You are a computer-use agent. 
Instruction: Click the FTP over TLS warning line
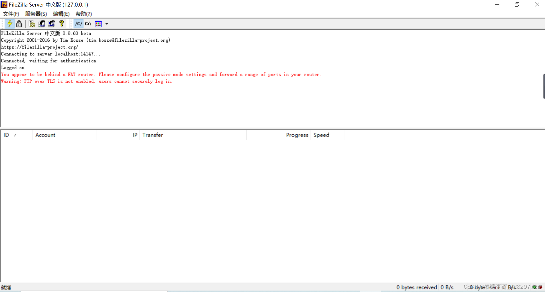(x=86, y=81)
